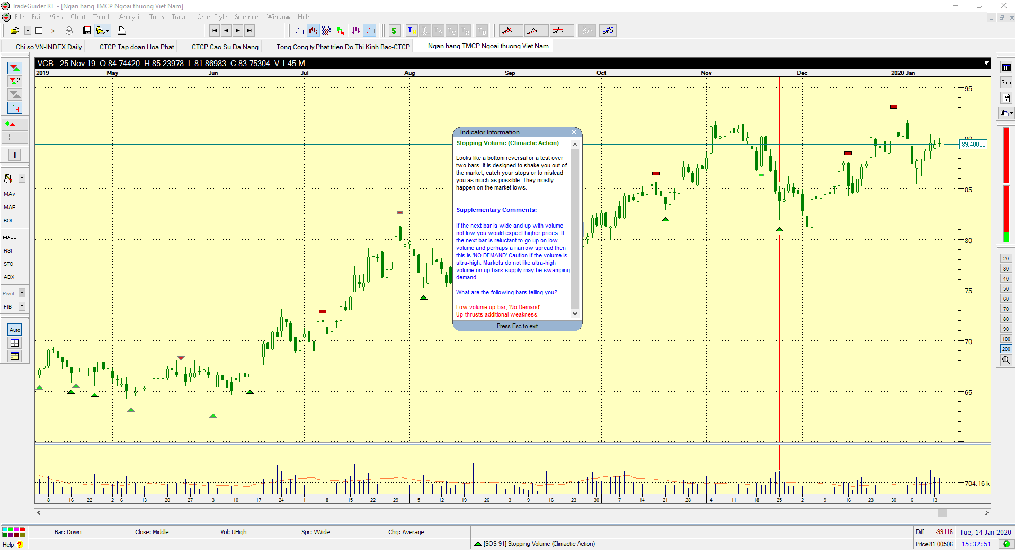Close the Indicator Information popup
This screenshot has width=1015, height=550.
click(574, 132)
